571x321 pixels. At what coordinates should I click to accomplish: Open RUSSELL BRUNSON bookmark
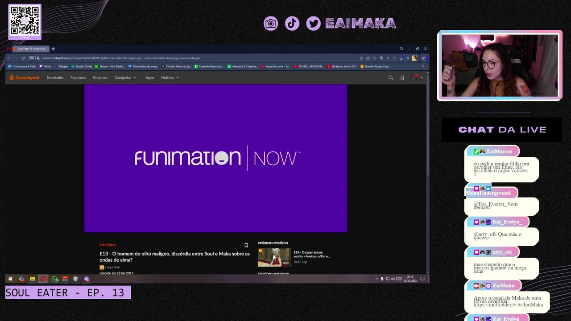point(309,66)
